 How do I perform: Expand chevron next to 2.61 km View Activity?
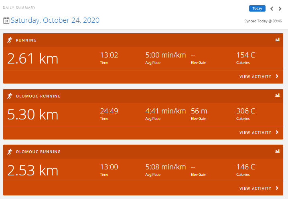point(277,76)
